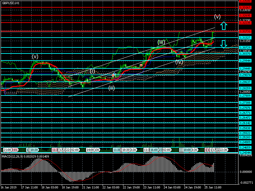Click the GBPUSD,H1 chart title
255x191 pixels.
click(11, 3)
